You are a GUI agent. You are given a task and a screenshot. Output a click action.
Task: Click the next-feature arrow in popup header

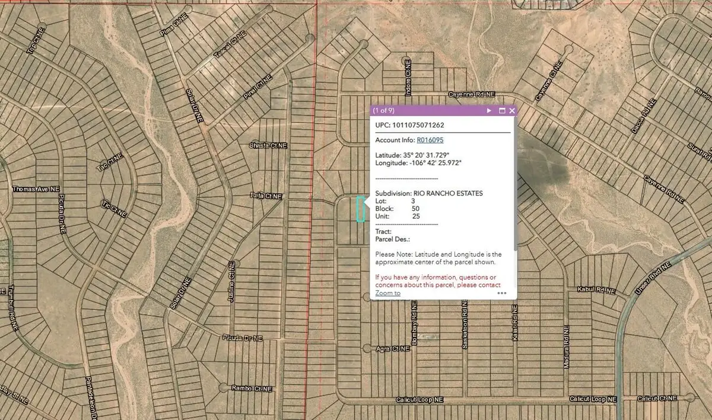tap(488, 110)
